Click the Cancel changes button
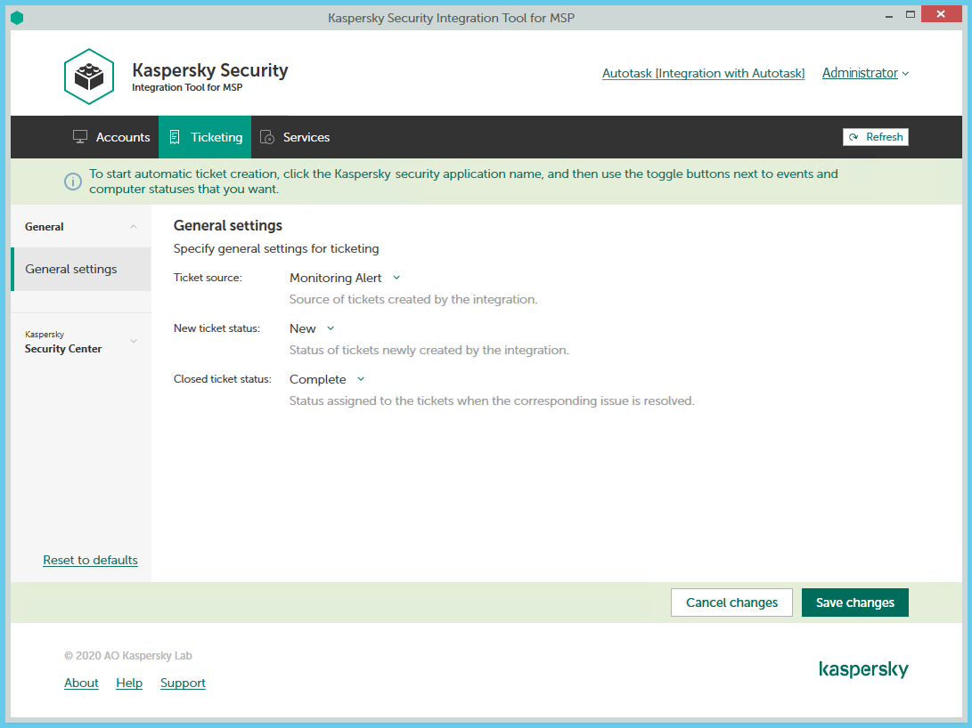 tap(731, 603)
